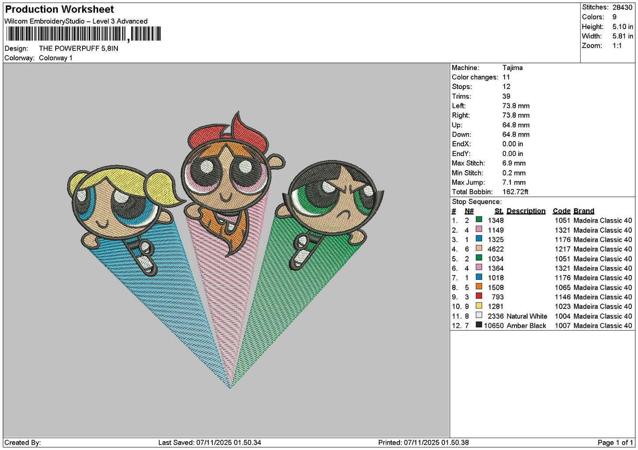Image resolution: width=638 pixels, height=450 pixels.
Task: Select the Natural White color swatch
Action: (x=479, y=316)
